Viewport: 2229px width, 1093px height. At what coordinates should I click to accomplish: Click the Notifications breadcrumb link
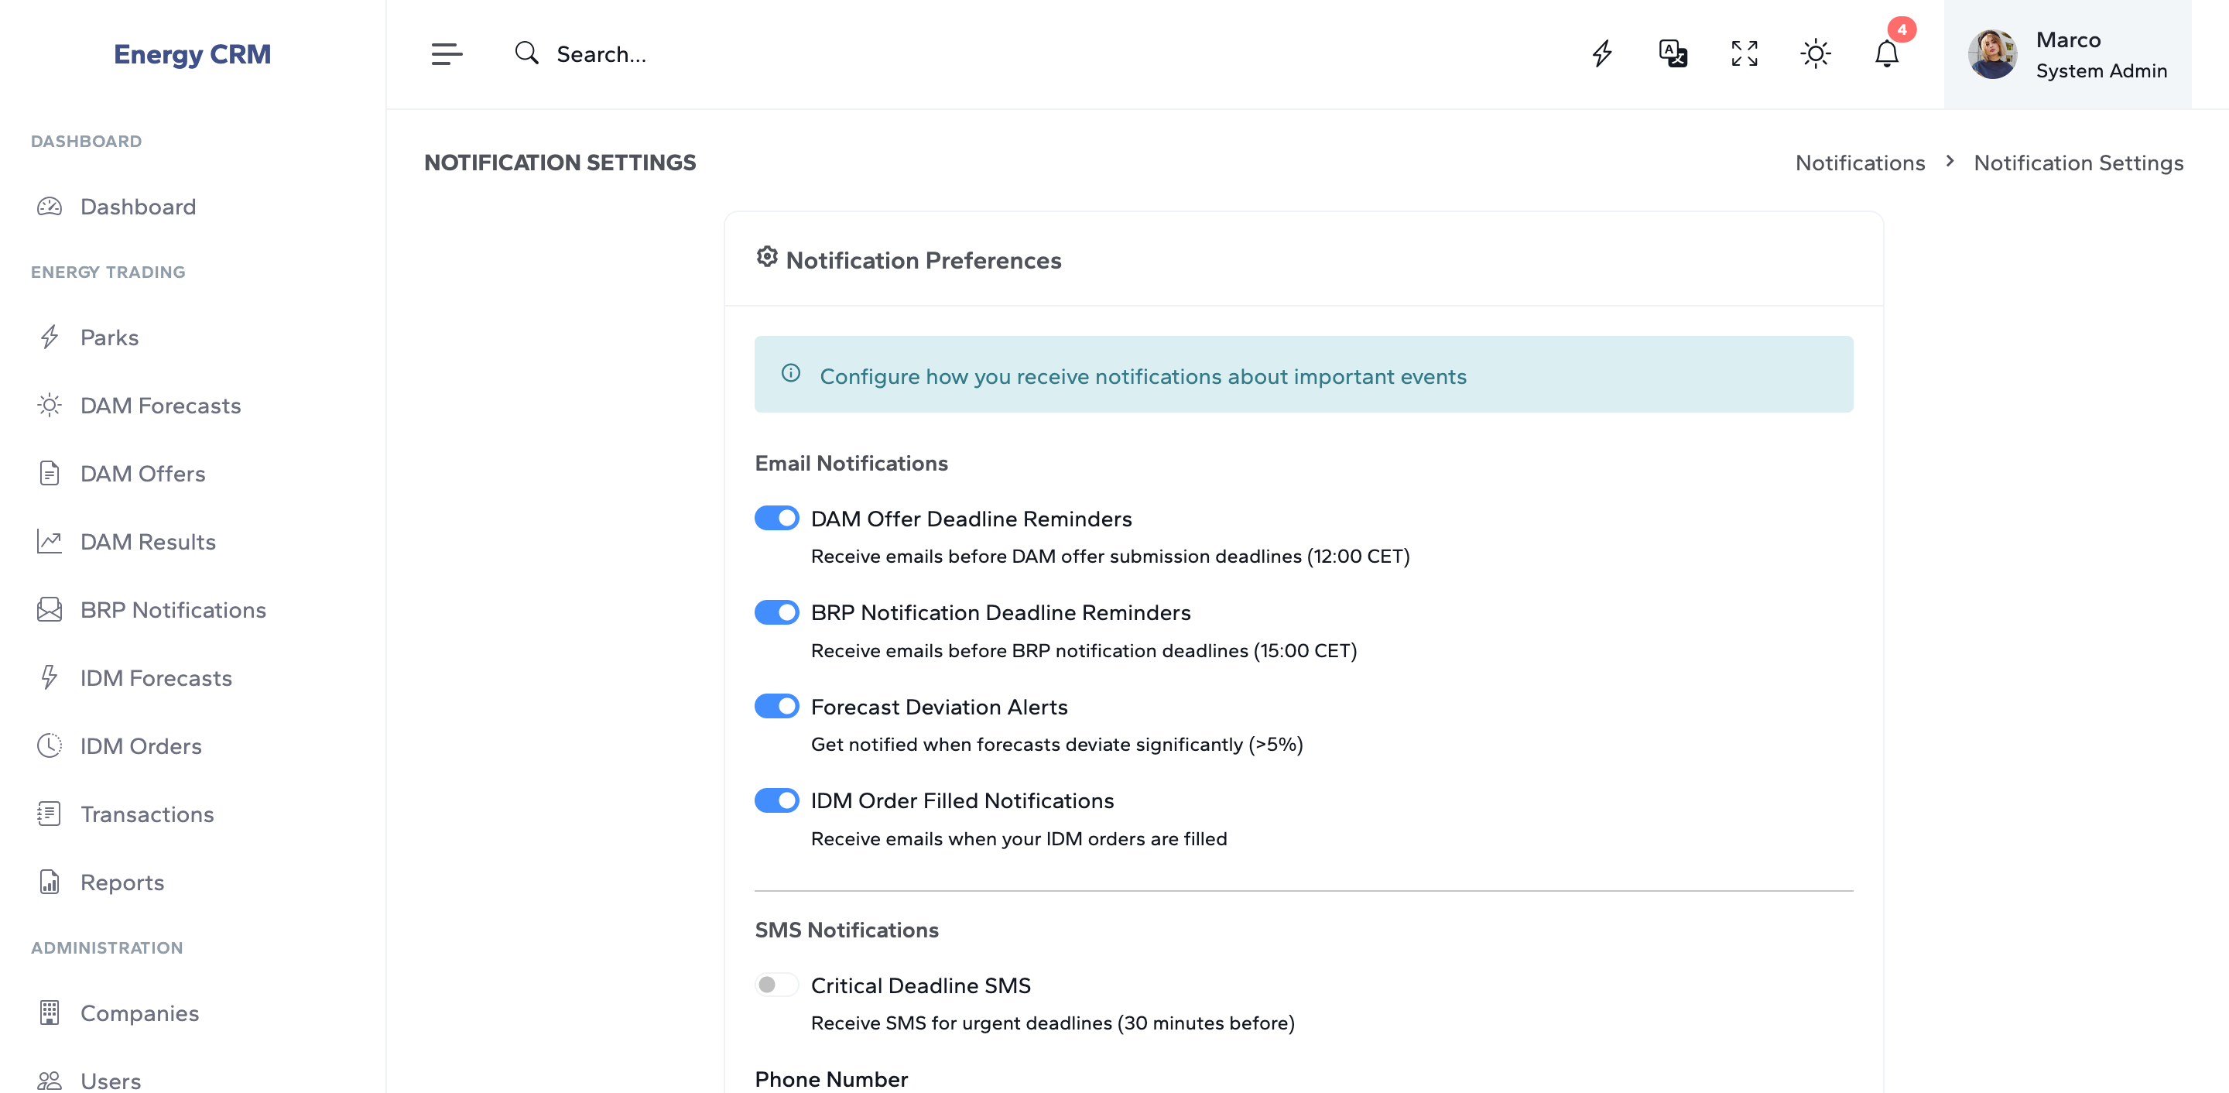(x=1860, y=163)
